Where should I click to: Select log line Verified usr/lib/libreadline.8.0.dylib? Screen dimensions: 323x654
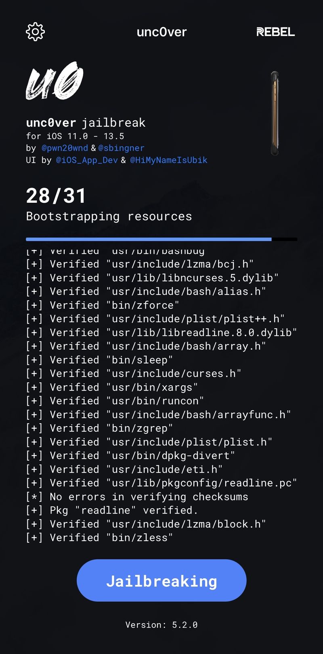pyautogui.click(x=161, y=333)
